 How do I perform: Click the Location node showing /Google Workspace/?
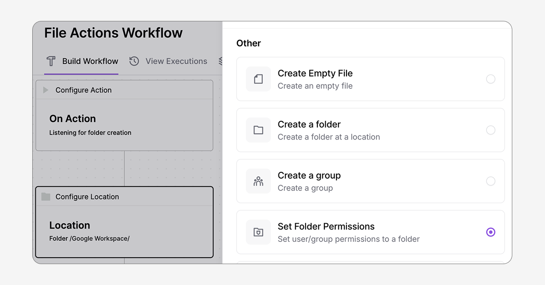[124, 230]
